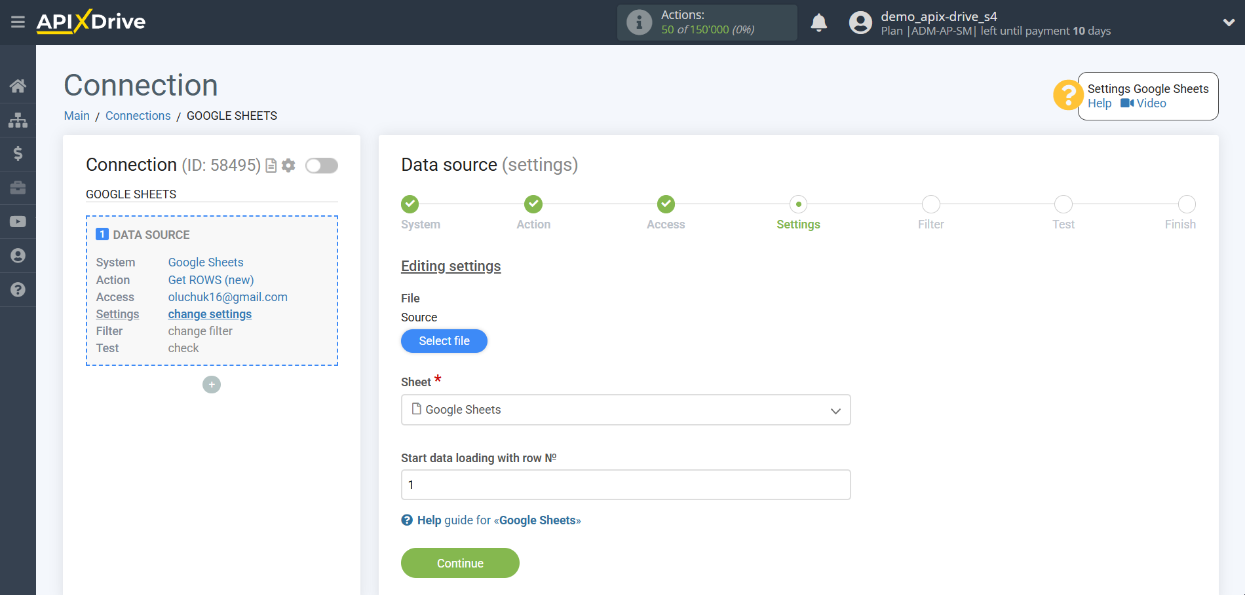
Task: Click the Actions 50 of 150'000 counter
Action: [x=708, y=22]
